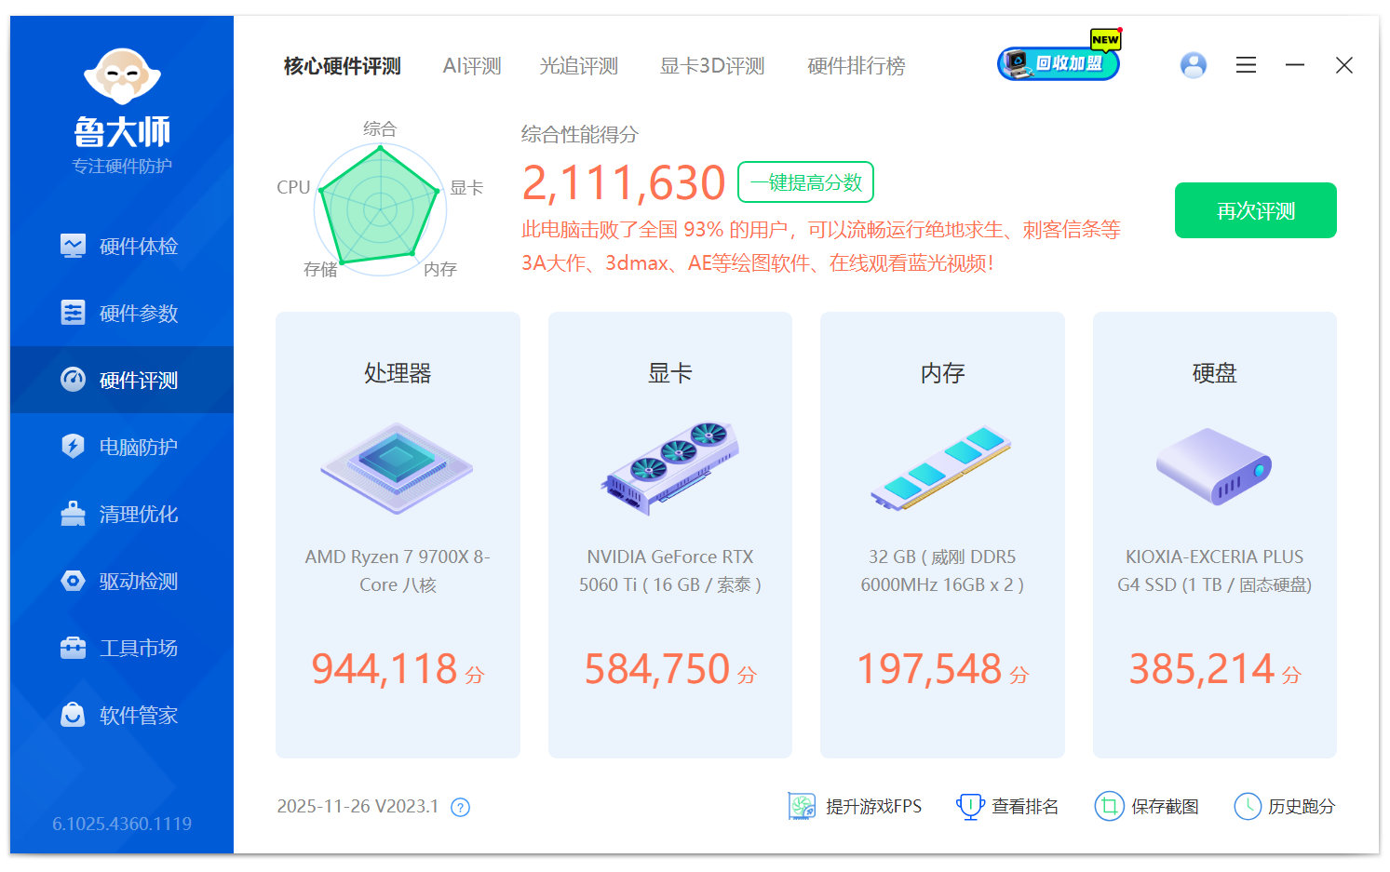This screenshot has width=1390, height=872.
Task: Click the 回收加盟 promo badge
Action: (x=1059, y=62)
